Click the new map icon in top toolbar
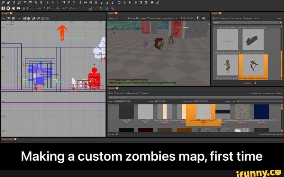284x177 pixels. click(x=3, y=2)
